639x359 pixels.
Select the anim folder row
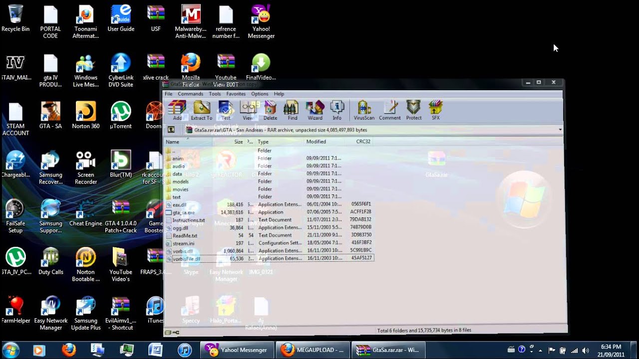click(269, 158)
